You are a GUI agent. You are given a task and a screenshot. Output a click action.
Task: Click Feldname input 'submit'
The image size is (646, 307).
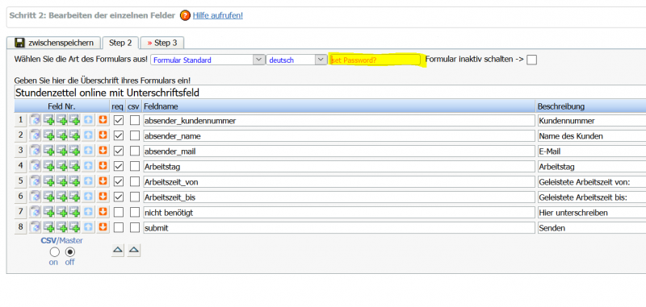(339, 228)
